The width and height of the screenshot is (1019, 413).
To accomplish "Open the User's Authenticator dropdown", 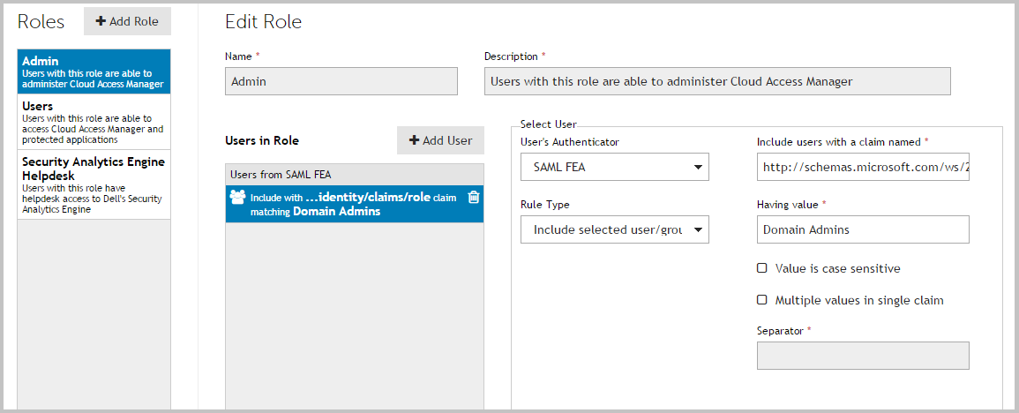I will pos(615,166).
